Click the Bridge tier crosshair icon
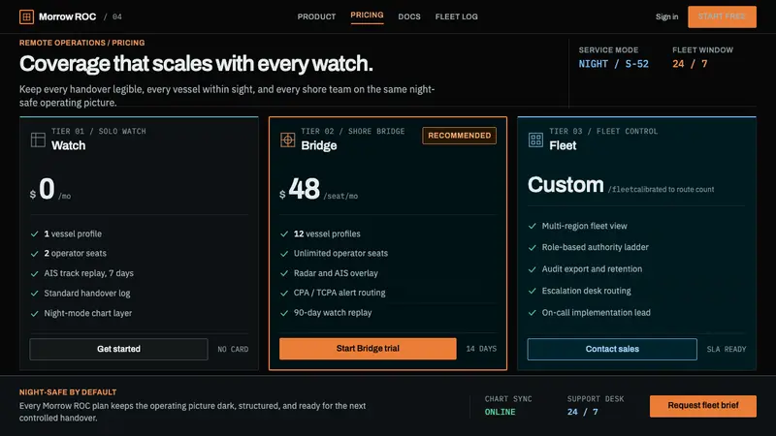This screenshot has height=436, width=776. point(287,140)
